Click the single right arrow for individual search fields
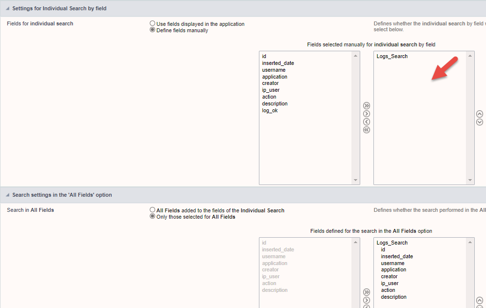 click(367, 114)
